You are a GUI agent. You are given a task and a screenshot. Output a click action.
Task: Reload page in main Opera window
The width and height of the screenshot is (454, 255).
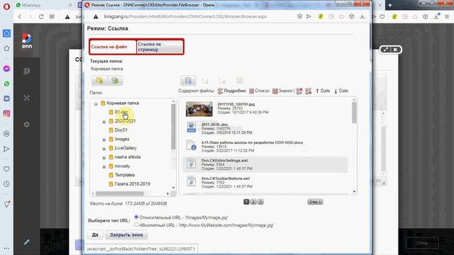41,17
